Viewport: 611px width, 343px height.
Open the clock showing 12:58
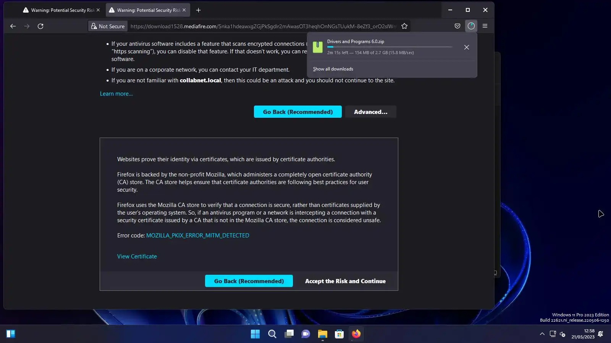click(x=583, y=334)
